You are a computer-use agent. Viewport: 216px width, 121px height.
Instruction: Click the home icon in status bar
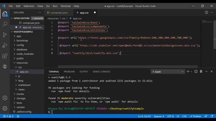[x=18, y=116]
